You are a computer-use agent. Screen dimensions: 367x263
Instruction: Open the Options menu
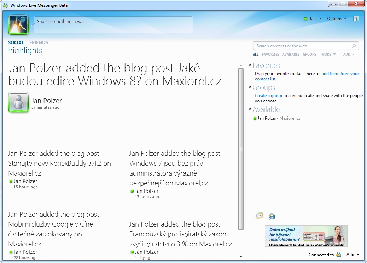[336, 19]
